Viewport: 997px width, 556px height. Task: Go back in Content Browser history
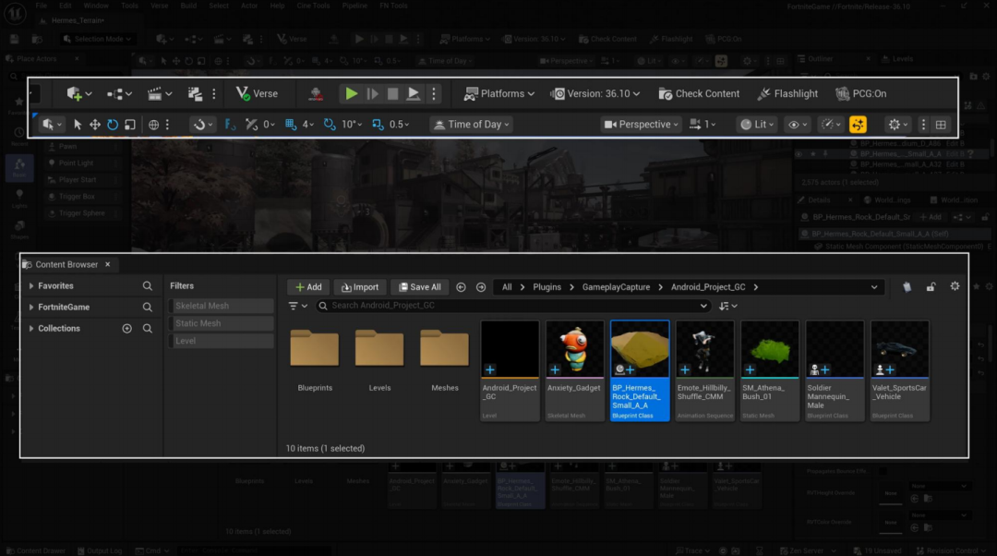click(461, 287)
